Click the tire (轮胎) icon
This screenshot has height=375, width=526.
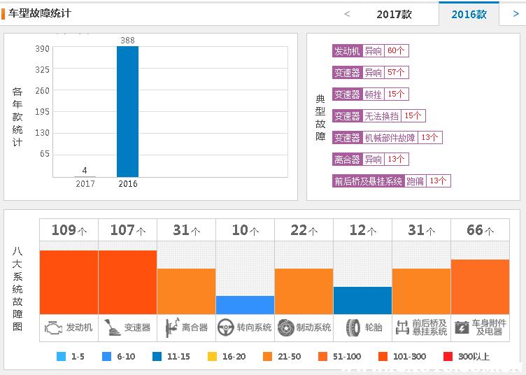[x=353, y=327]
